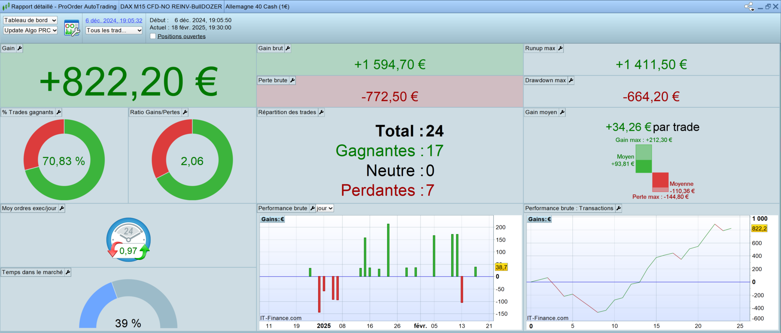Viewport: 781px width, 333px height.
Task: Click the 6 déc. 2024, 19:05:32 date link
Action: click(114, 21)
